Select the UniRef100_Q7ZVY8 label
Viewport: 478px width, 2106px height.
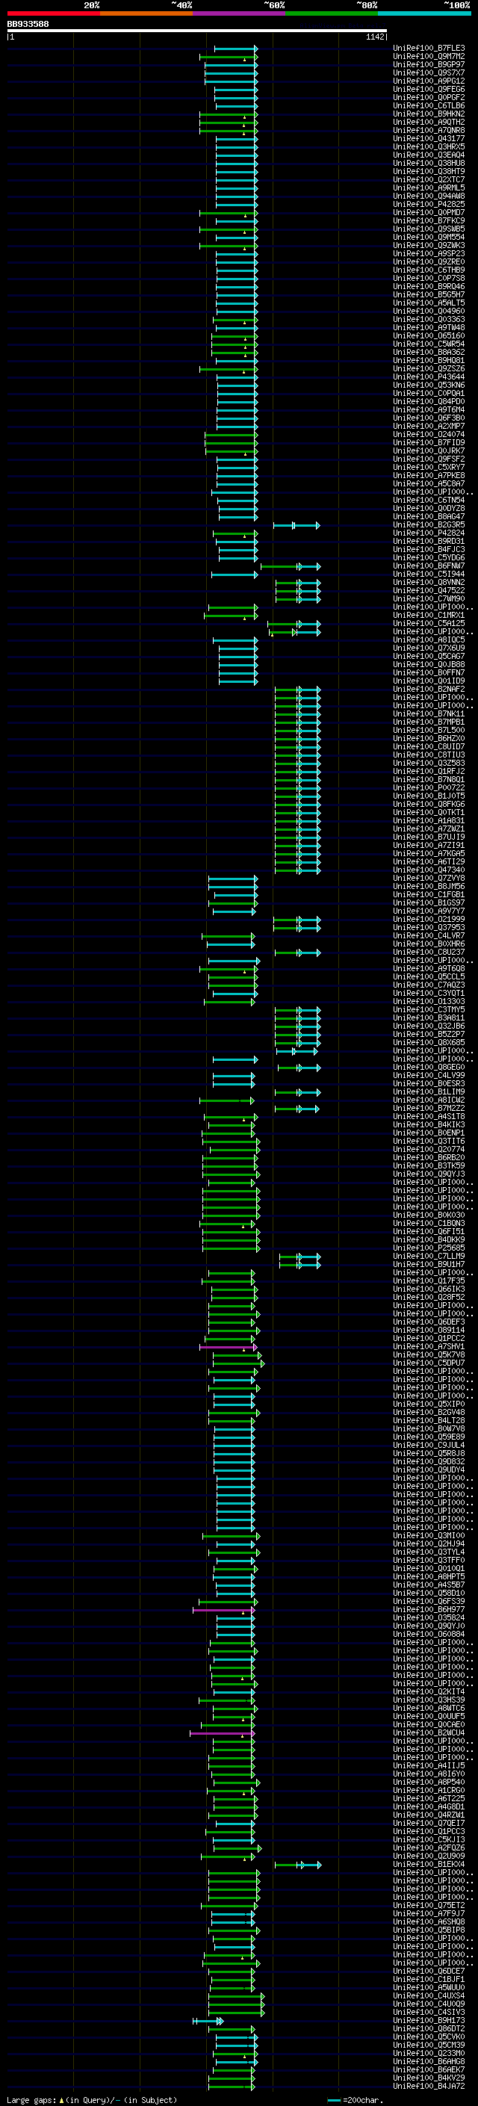coord(429,878)
